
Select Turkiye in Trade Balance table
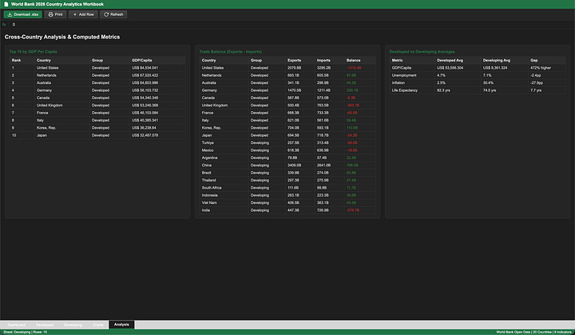click(208, 143)
